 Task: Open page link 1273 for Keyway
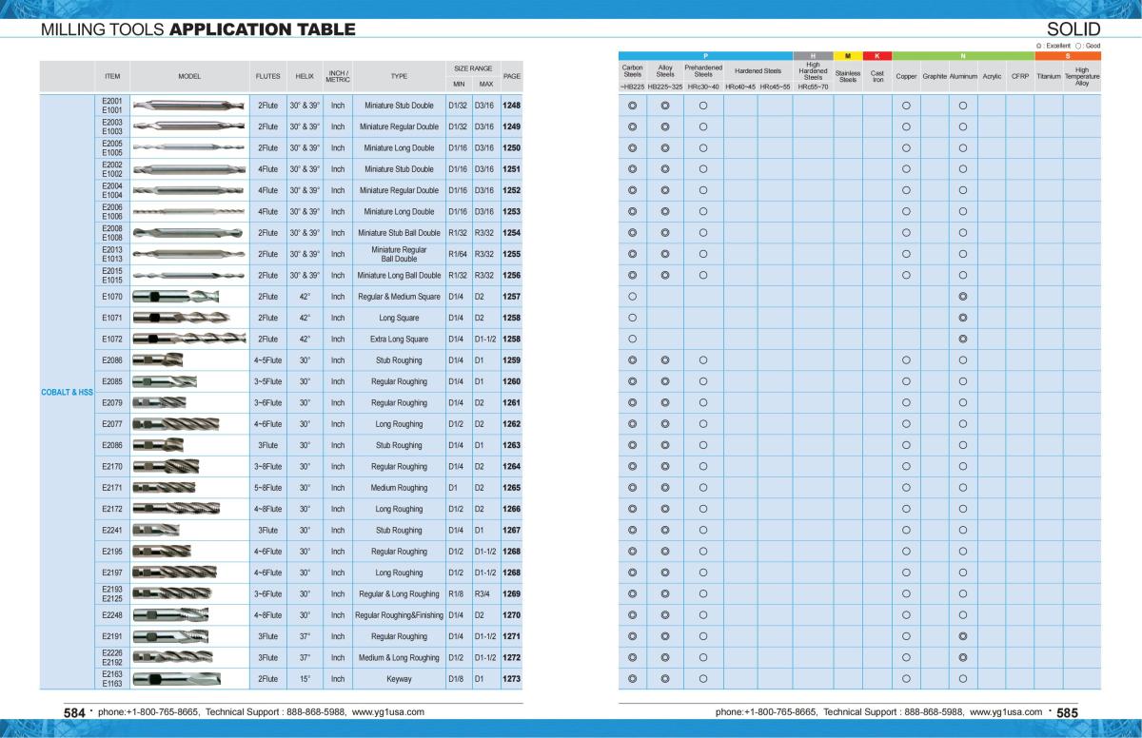(511, 679)
